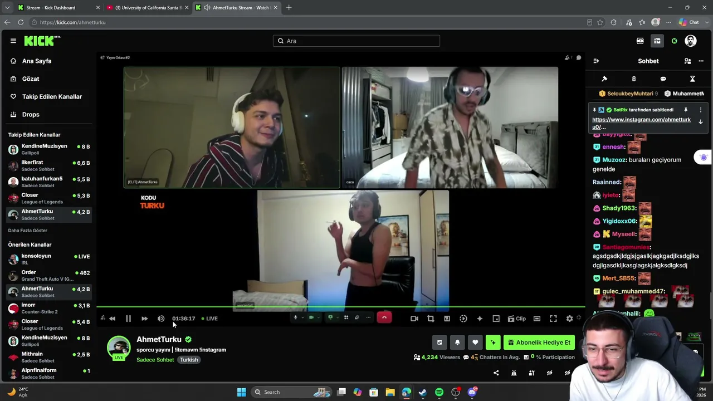Create a Clip of the stream

[x=517, y=319]
